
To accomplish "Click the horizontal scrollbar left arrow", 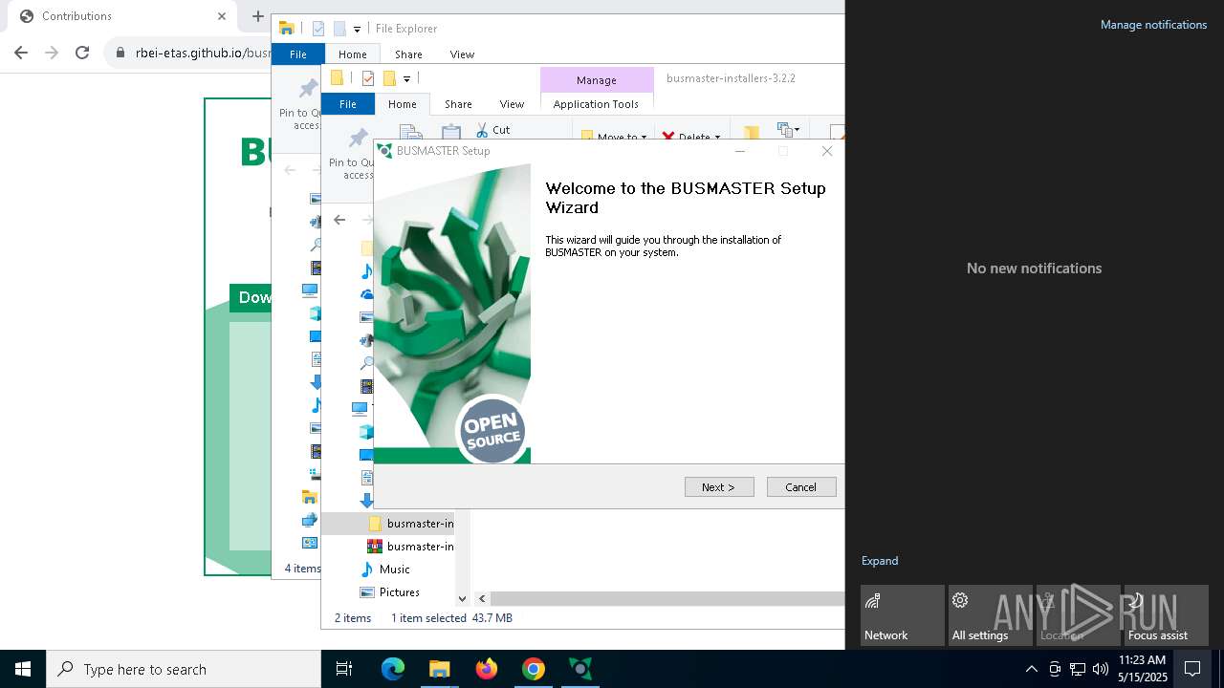I will (x=482, y=599).
